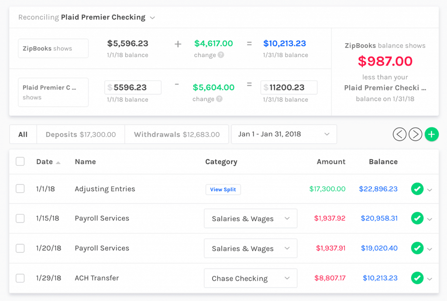Screen dimensions: 447x301
Task: Expand the ACH Transfer row details chevron
Action: (429, 278)
